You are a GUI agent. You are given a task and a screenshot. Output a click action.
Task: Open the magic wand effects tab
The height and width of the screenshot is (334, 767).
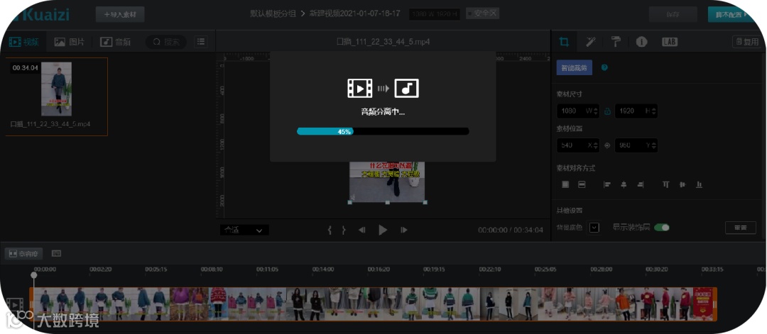click(590, 42)
